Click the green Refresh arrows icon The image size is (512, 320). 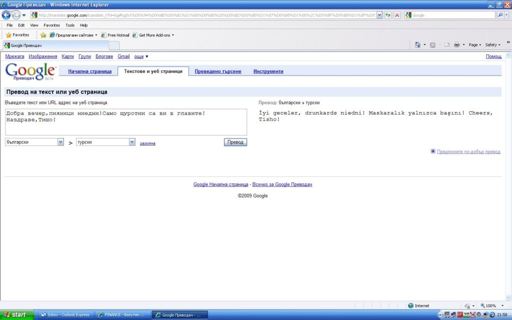pos(388,15)
